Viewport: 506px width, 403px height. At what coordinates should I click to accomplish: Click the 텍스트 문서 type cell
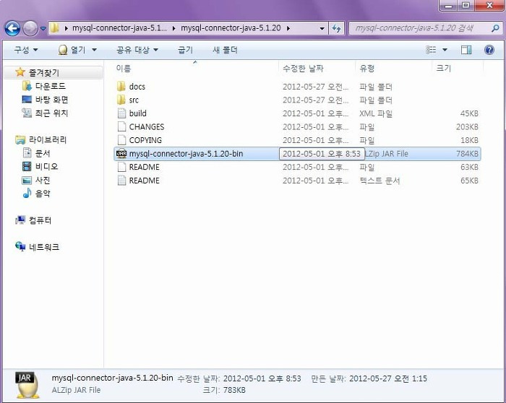(x=379, y=181)
